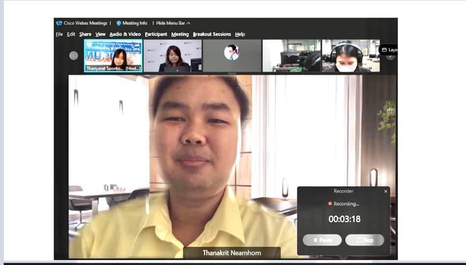Open the Help menu
466x265 pixels.
coord(240,34)
